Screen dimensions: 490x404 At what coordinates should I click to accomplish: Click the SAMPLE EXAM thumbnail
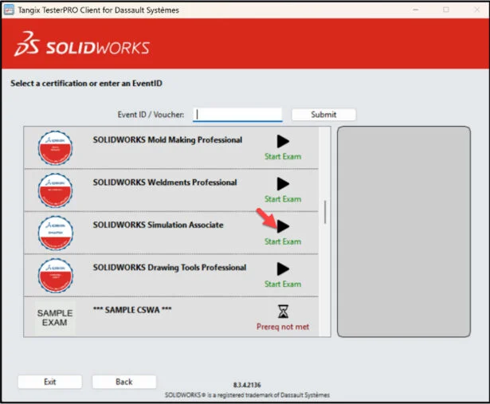click(x=55, y=318)
